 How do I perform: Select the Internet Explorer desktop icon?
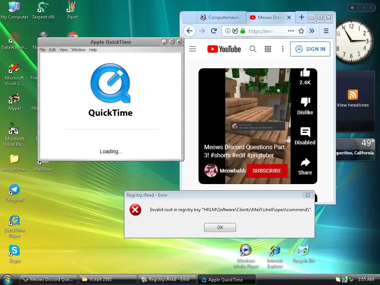(275, 257)
